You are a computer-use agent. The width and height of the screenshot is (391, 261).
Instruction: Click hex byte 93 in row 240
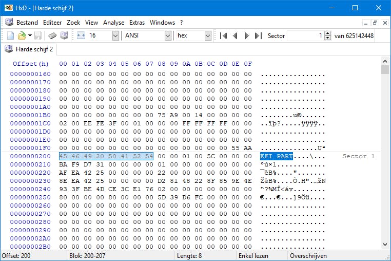63,189
